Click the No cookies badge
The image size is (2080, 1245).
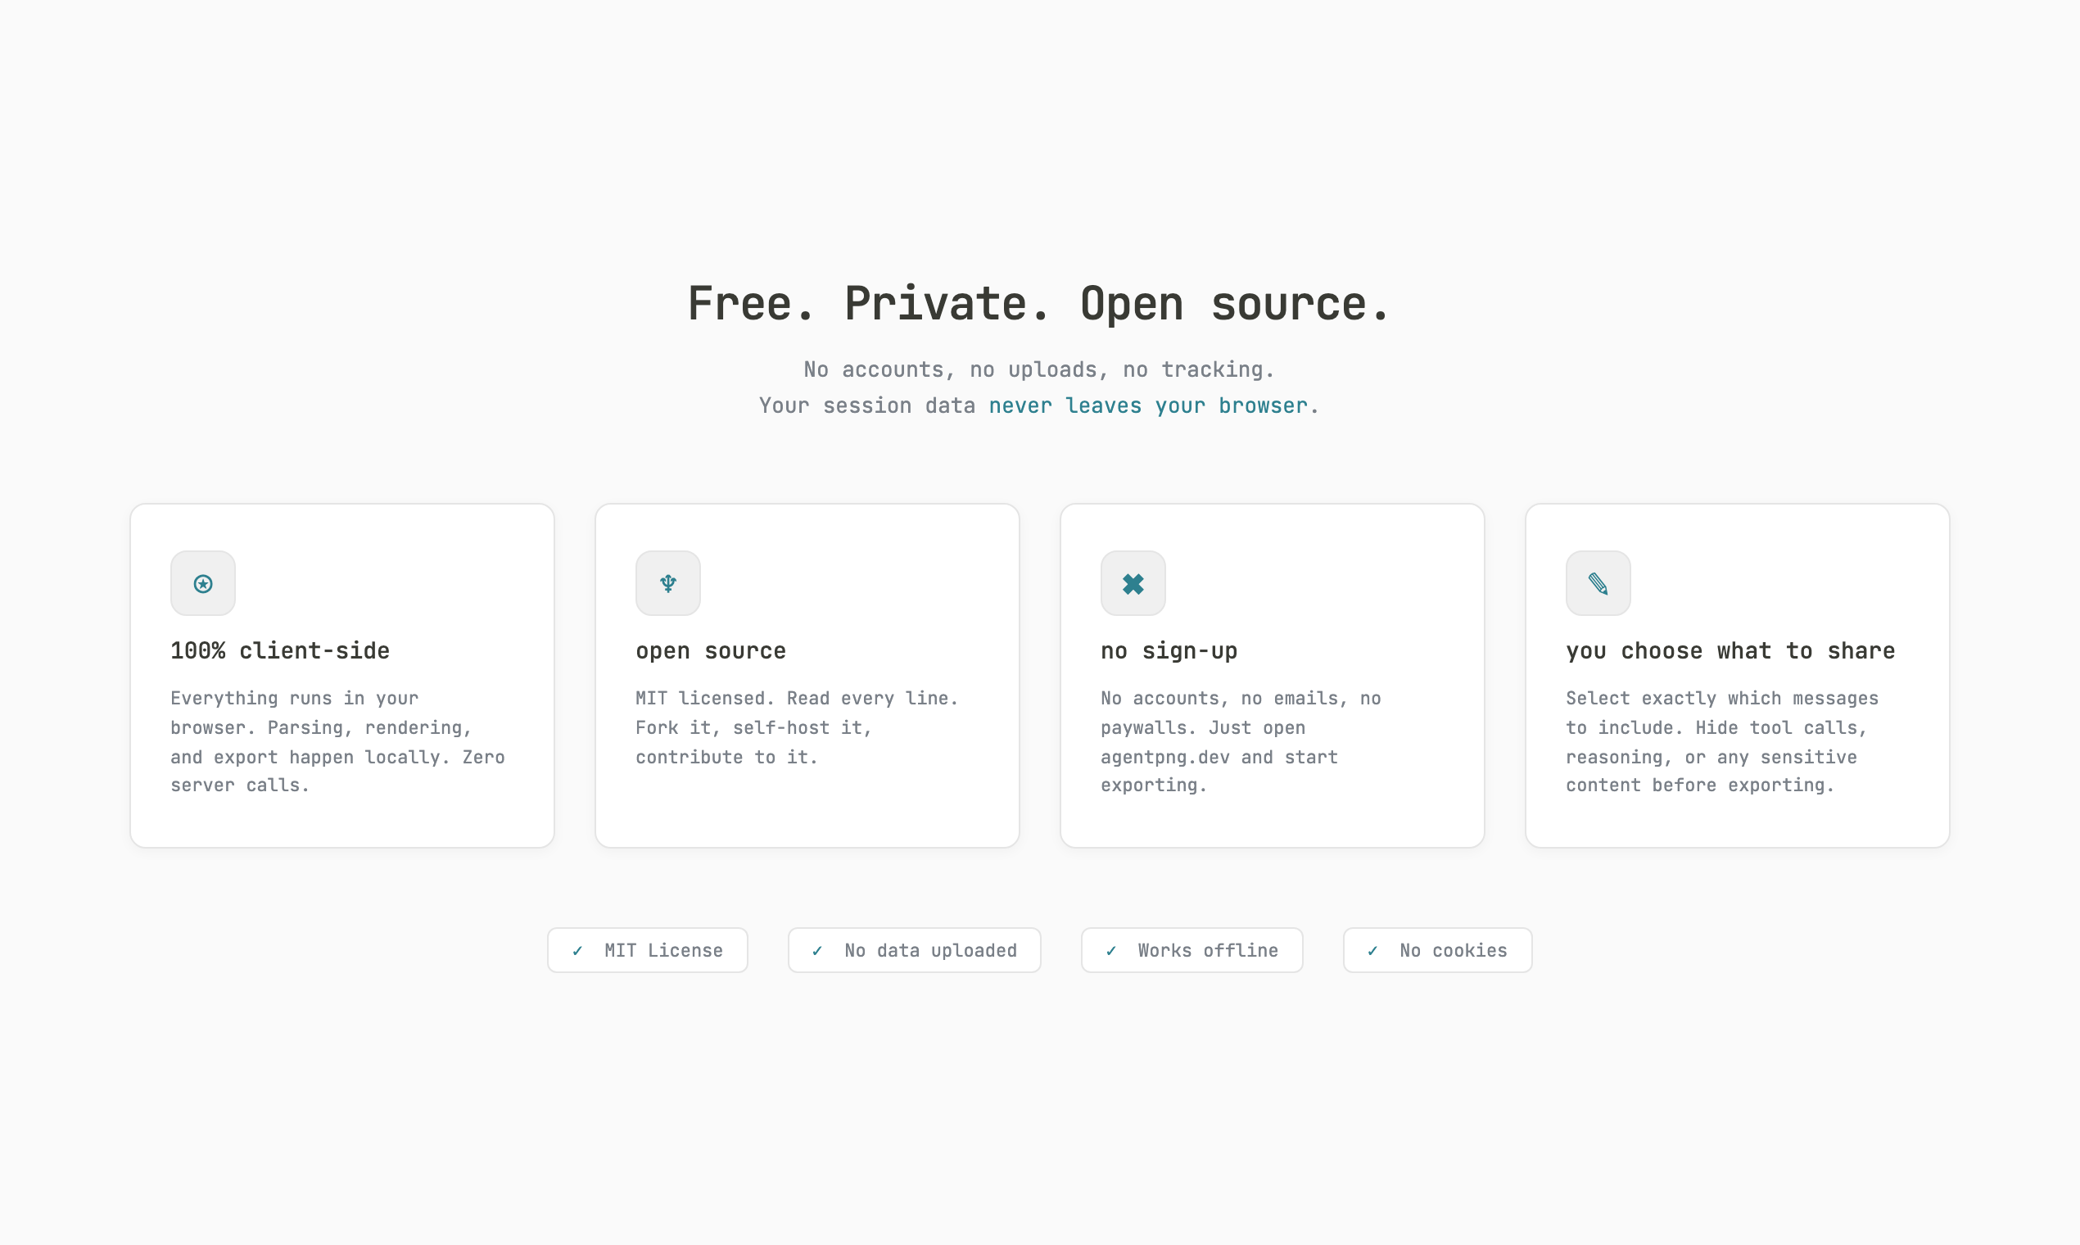click(x=1436, y=949)
